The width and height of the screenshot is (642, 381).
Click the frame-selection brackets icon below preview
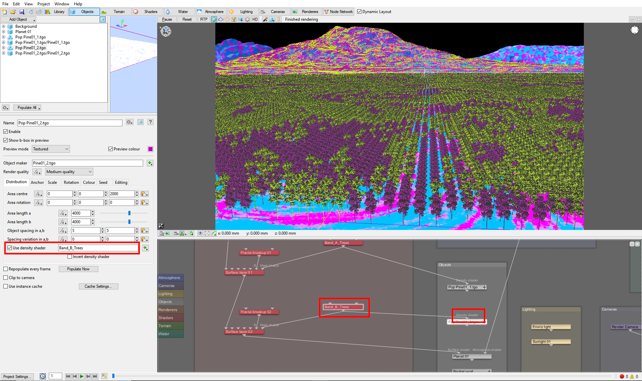(x=207, y=233)
